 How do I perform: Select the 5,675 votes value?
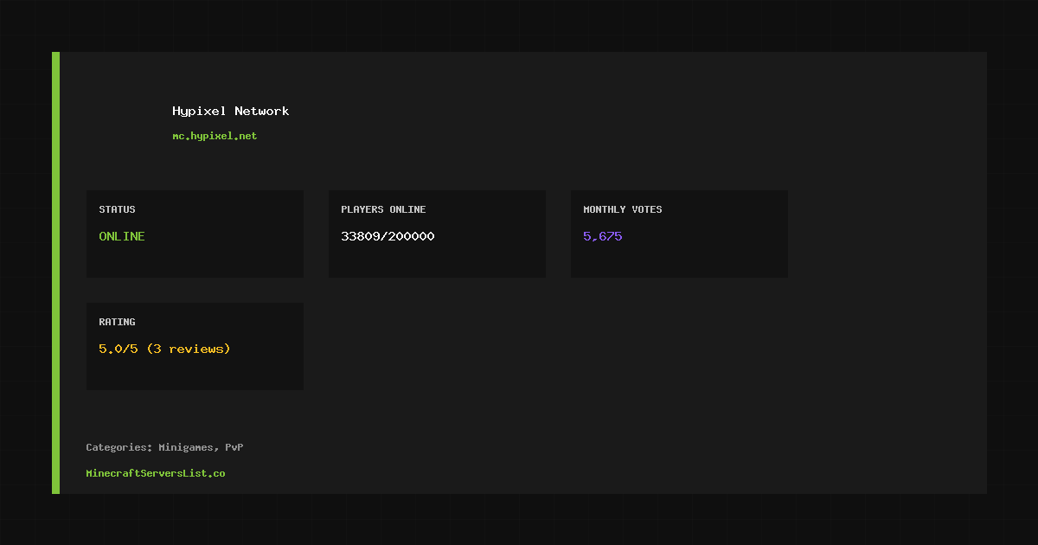tap(603, 236)
